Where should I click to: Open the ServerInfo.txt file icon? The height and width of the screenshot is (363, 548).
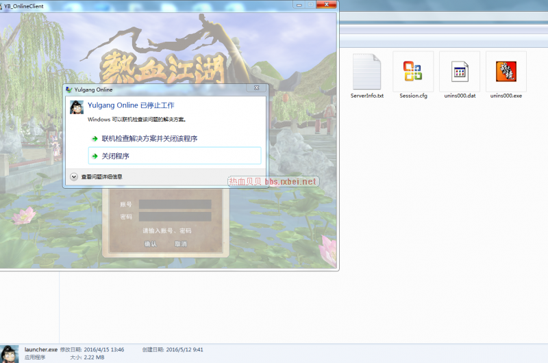(366, 72)
